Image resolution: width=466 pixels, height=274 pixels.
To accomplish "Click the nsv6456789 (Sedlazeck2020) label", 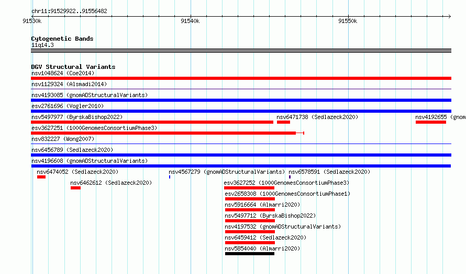I will pos(72,150).
